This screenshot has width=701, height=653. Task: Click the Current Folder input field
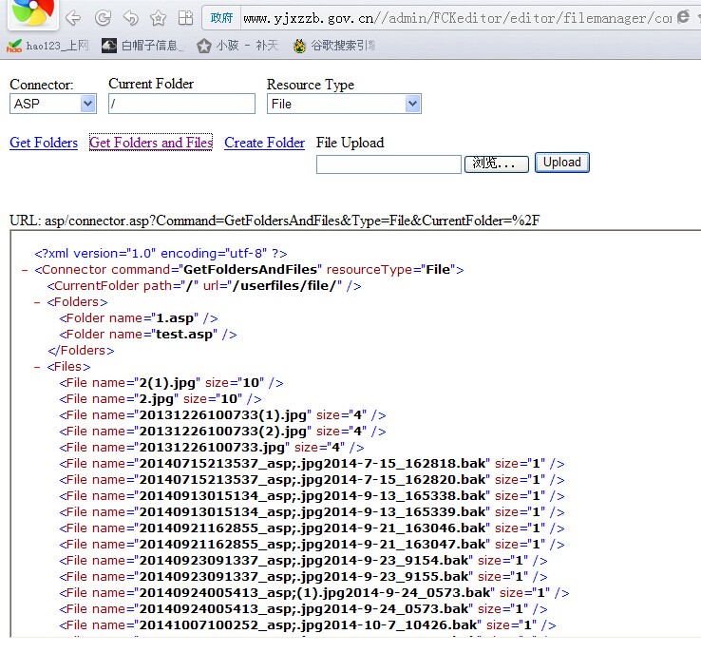[181, 104]
